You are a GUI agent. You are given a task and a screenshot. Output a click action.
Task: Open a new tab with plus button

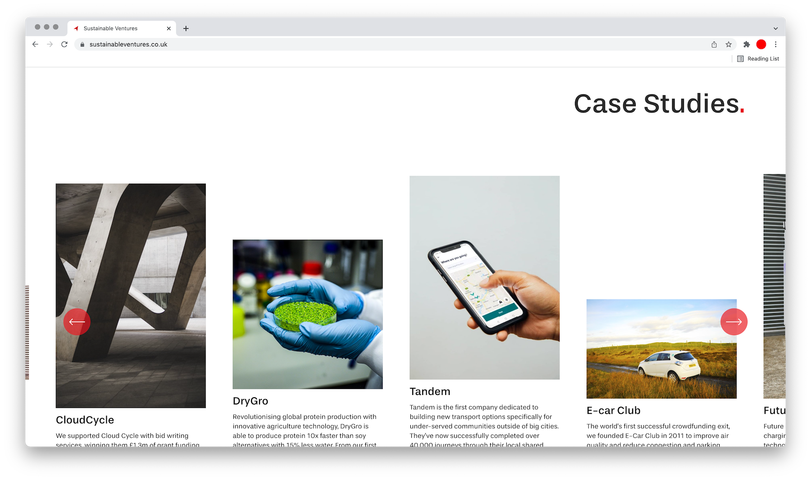[186, 28]
